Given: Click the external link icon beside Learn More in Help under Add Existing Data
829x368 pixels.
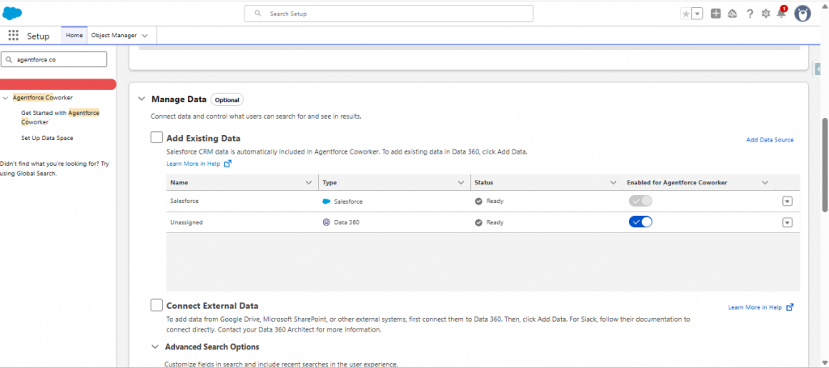Looking at the screenshot, I should [x=227, y=163].
